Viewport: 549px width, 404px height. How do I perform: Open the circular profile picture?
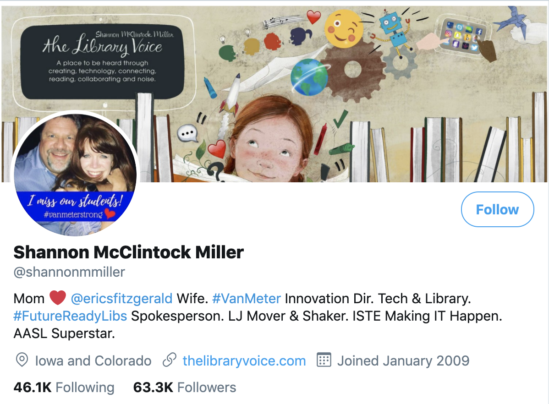click(x=75, y=174)
